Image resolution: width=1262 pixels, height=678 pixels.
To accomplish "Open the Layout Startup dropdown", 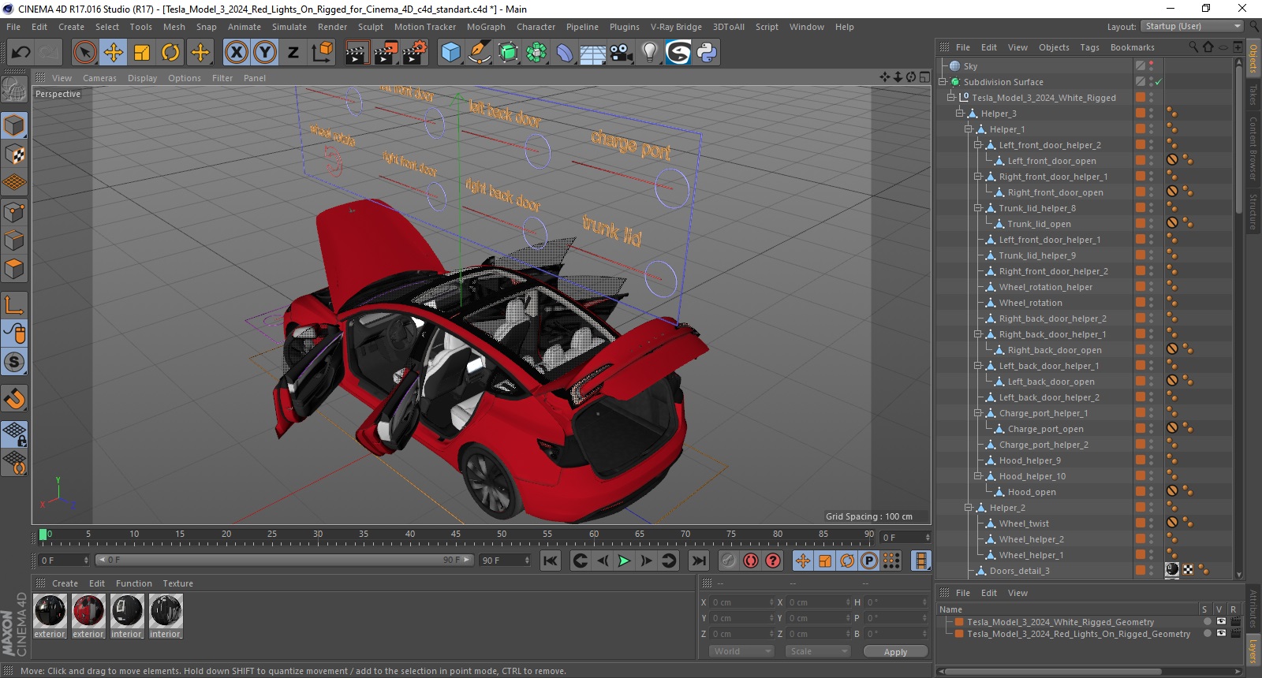I will click(1192, 27).
